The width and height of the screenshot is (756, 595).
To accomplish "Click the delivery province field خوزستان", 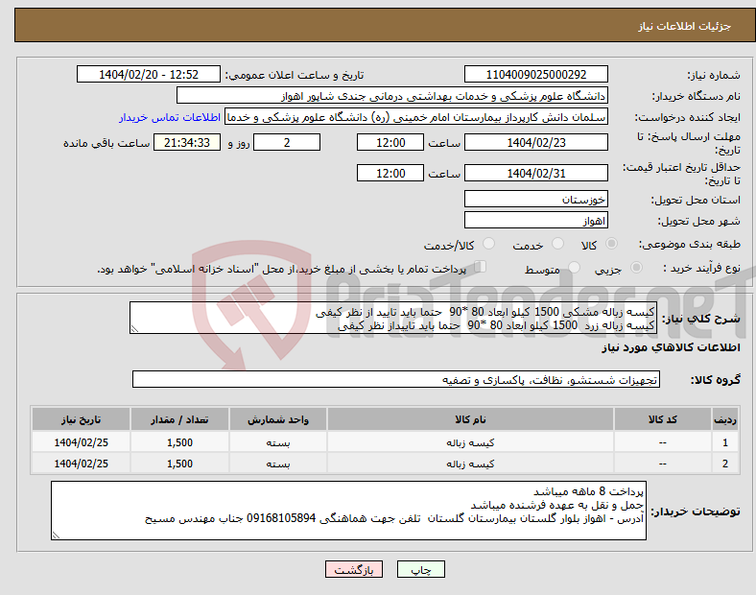I will pos(535,200).
